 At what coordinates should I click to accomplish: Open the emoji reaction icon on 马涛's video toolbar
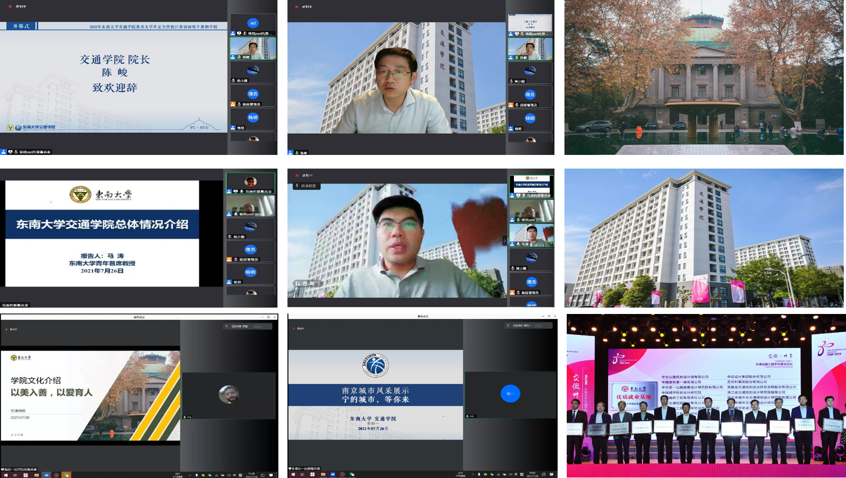tap(305, 284)
